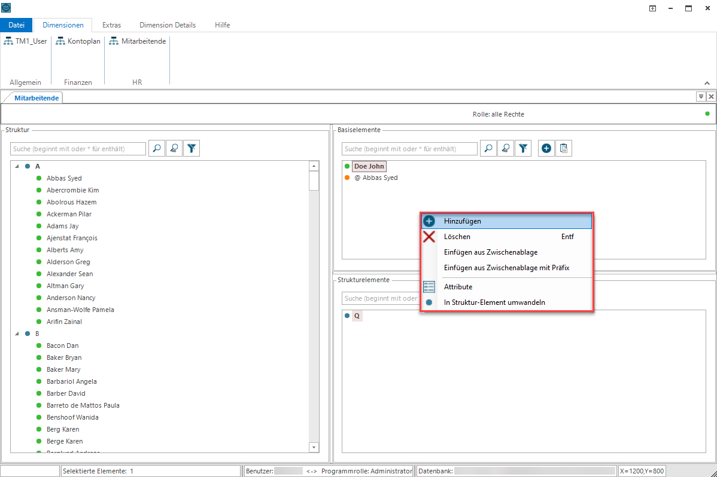Close the Mitarbeitende document tab panel

[711, 96]
